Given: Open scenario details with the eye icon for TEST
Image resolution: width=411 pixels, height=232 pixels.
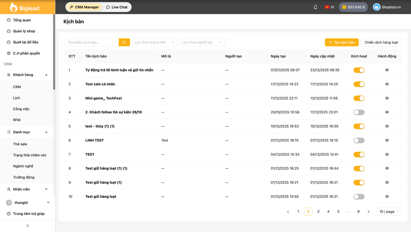Looking at the screenshot, I should pyautogui.click(x=387, y=154).
